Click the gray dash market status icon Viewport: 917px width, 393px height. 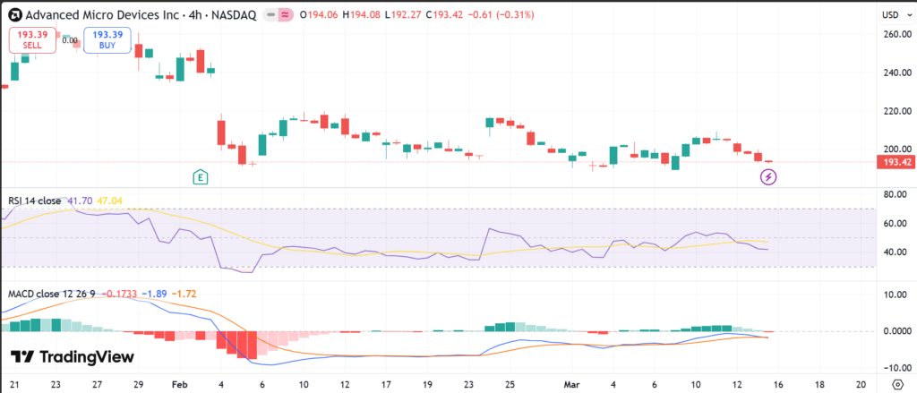270,15
